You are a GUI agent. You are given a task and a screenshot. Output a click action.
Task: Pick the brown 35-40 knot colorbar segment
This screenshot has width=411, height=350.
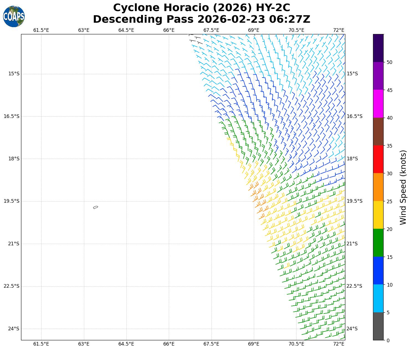378,132
